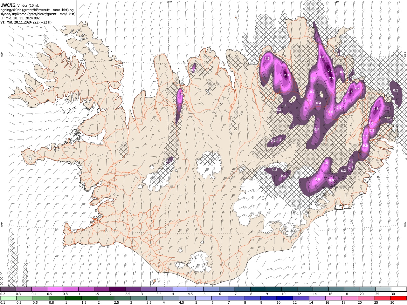Click the pale green 0.1–0.3 rain legend swatch

[9, 298]
